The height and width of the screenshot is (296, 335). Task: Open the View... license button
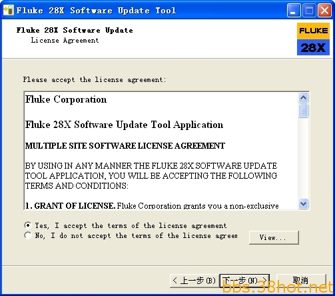(x=274, y=237)
